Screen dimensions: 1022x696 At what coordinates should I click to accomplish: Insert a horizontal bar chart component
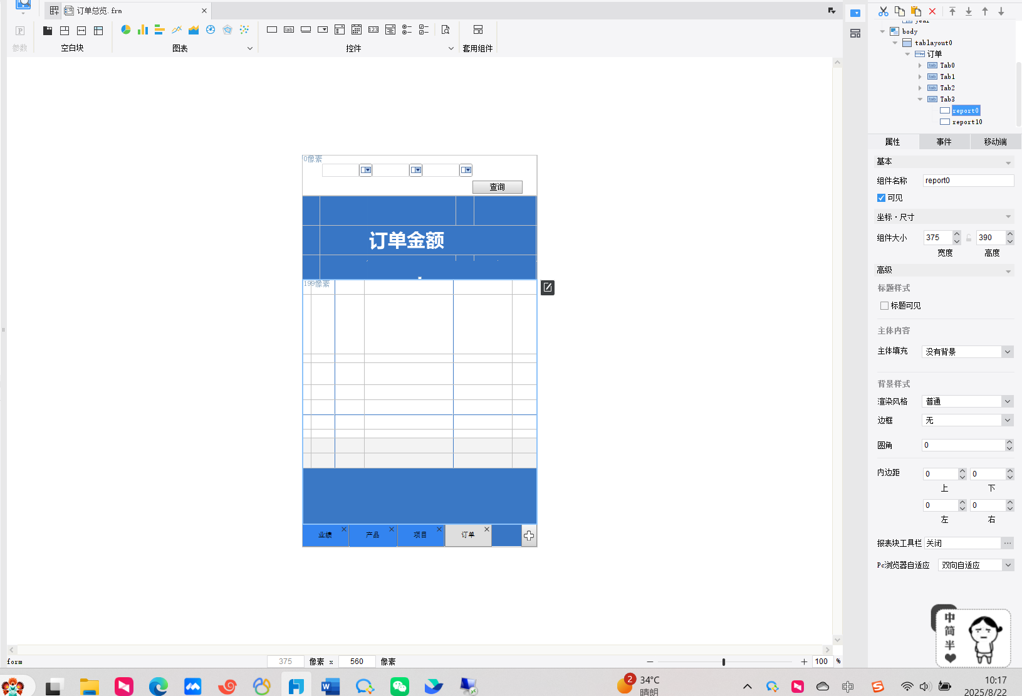(160, 29)
